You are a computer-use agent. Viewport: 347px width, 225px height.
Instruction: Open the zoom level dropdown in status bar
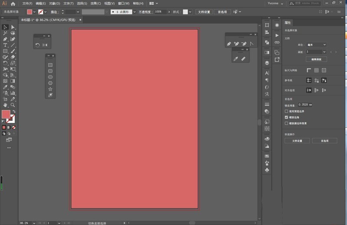tap(34, 223)
